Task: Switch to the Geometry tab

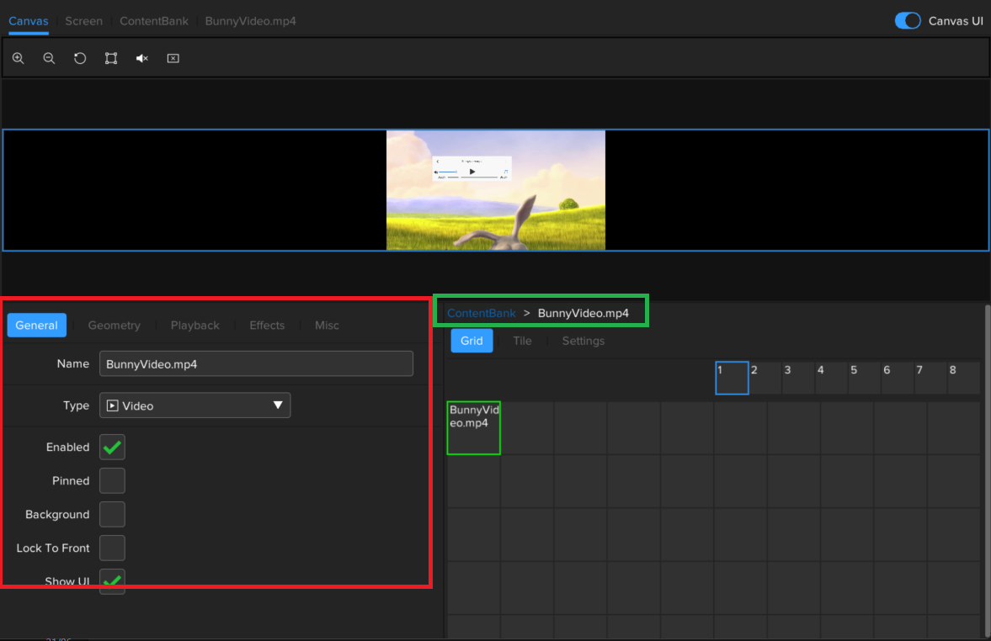Action: point(114,326)
